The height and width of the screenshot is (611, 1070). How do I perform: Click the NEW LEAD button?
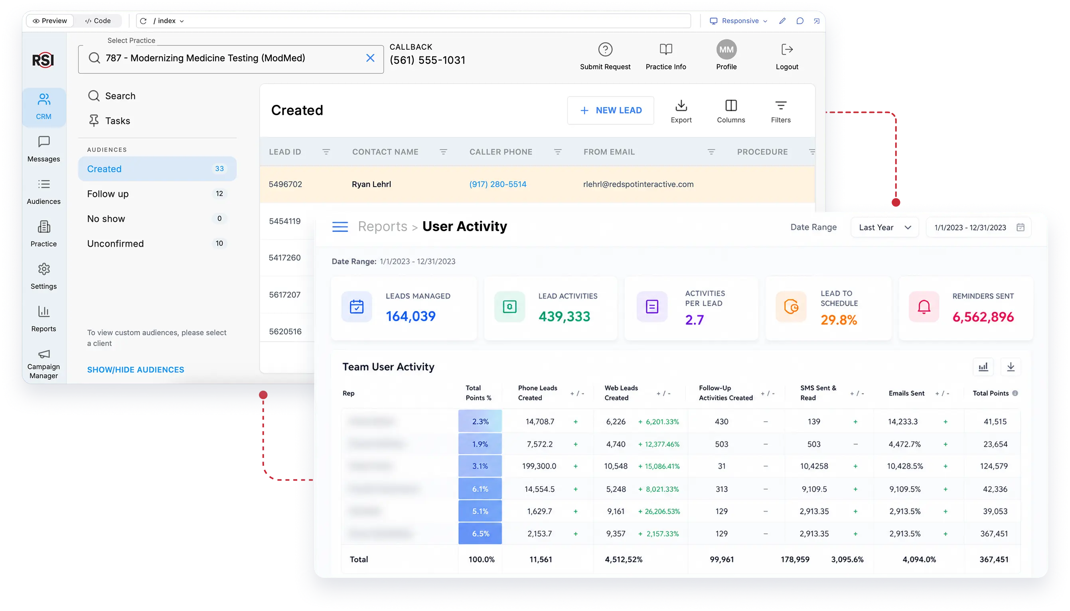[x=610, y=110]
